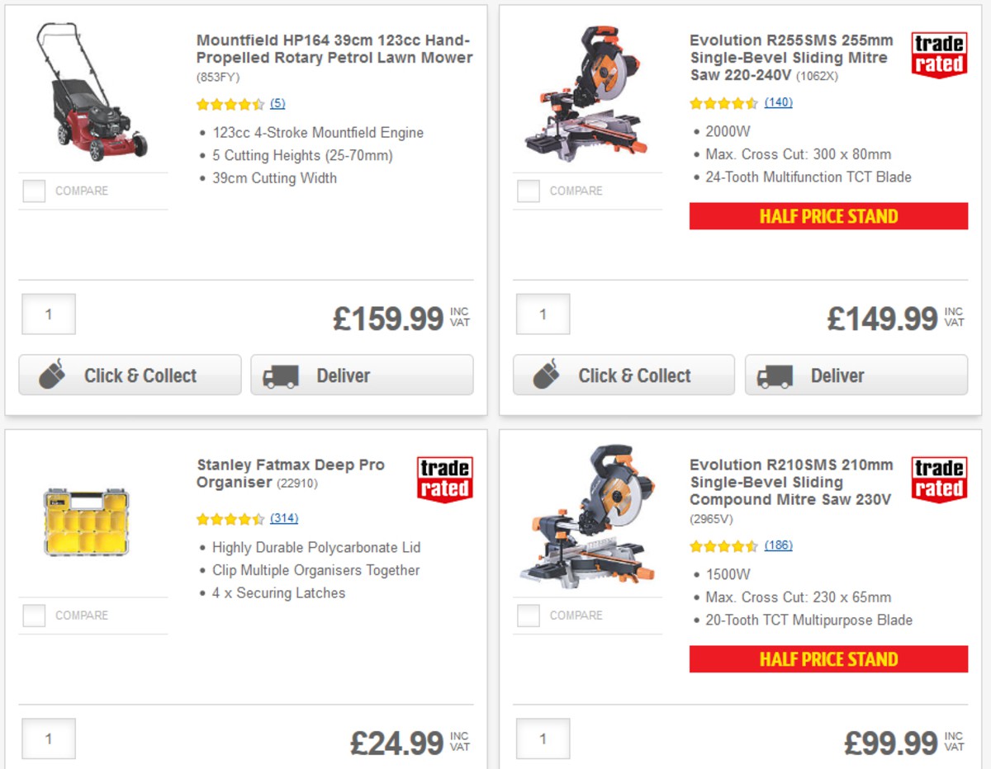The image size is (991, 769).
Task: Click the star rating for Stanley Fatmax organiser
Action: [230, 519]
